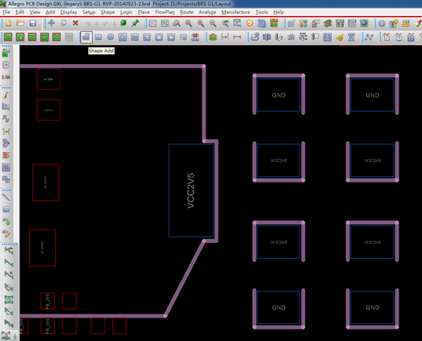Select the Shape Add Circle tool
Viewport: 422px width, 341px height.
point(110,37)
